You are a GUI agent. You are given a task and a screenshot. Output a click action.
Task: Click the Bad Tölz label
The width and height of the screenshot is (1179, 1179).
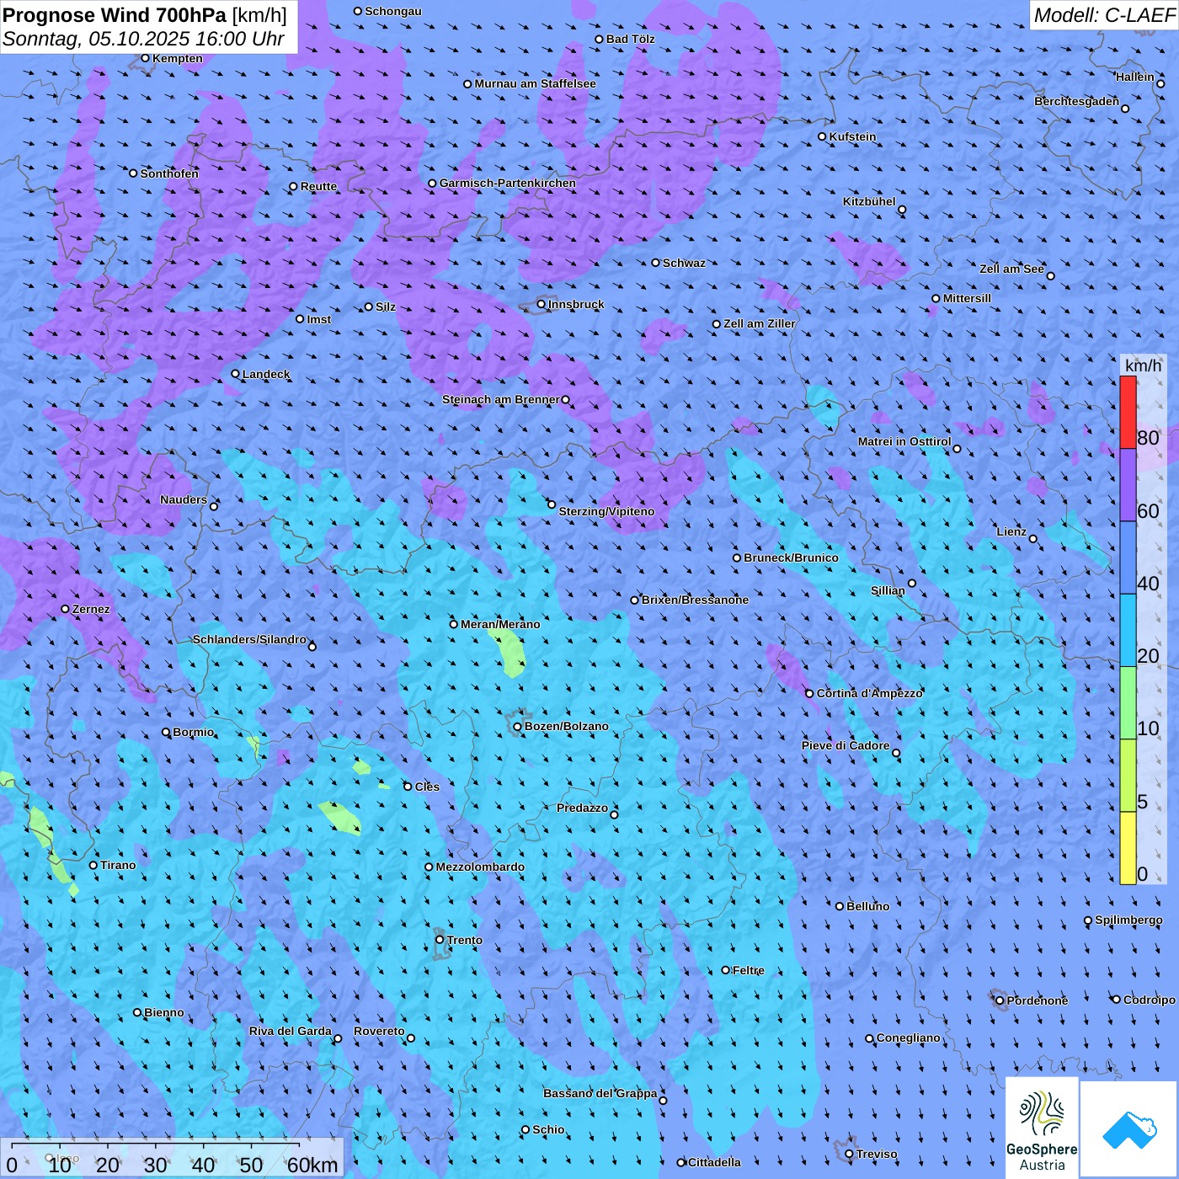tap(630, 39)
